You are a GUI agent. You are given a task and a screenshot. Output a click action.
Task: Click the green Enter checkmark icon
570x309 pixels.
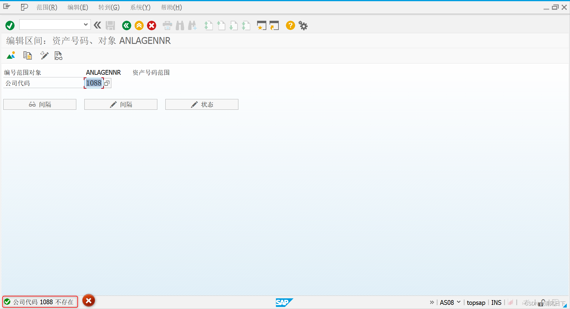click(x=10, y=26)
